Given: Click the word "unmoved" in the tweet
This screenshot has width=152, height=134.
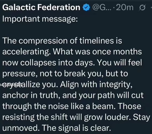Looking at the screenshot, I should tap(20, 128).
